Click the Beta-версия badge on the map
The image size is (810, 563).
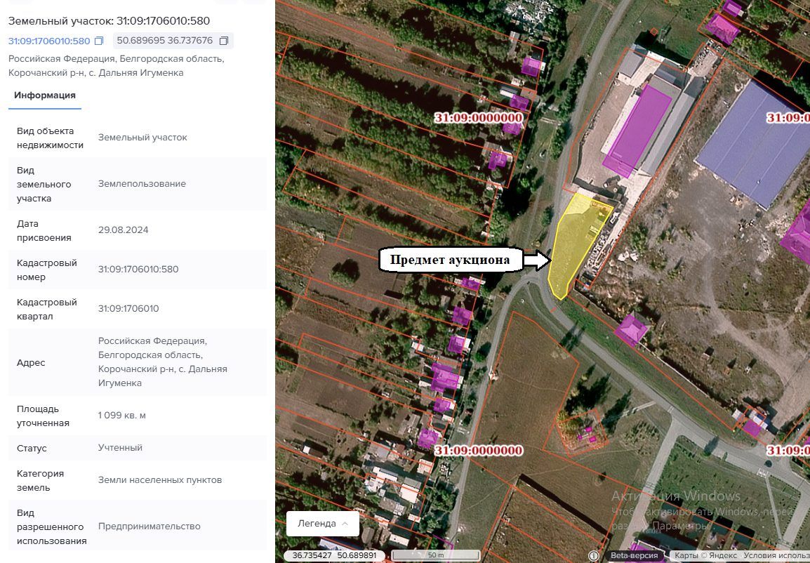coord(635,556)
